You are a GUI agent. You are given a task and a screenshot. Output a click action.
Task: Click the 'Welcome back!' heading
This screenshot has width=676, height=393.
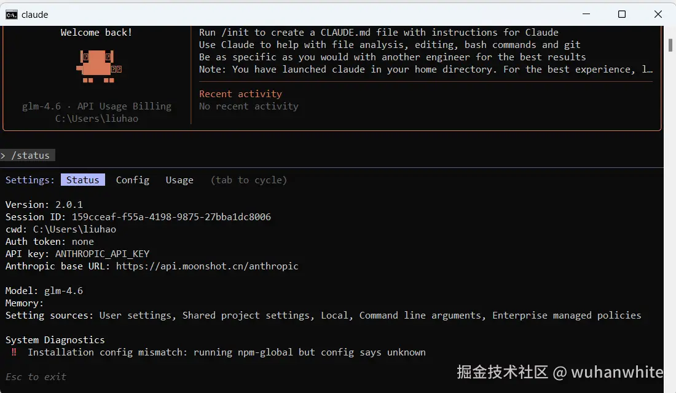pyautogui.click(x=96, y=33)
